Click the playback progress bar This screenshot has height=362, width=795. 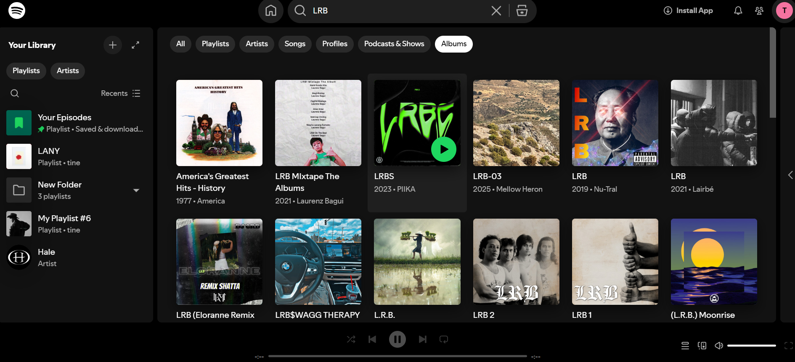tap(397, 356)
